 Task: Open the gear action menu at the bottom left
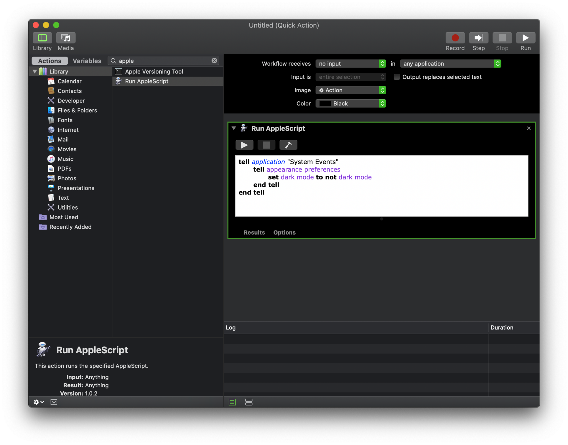click(x=39, y=402)
